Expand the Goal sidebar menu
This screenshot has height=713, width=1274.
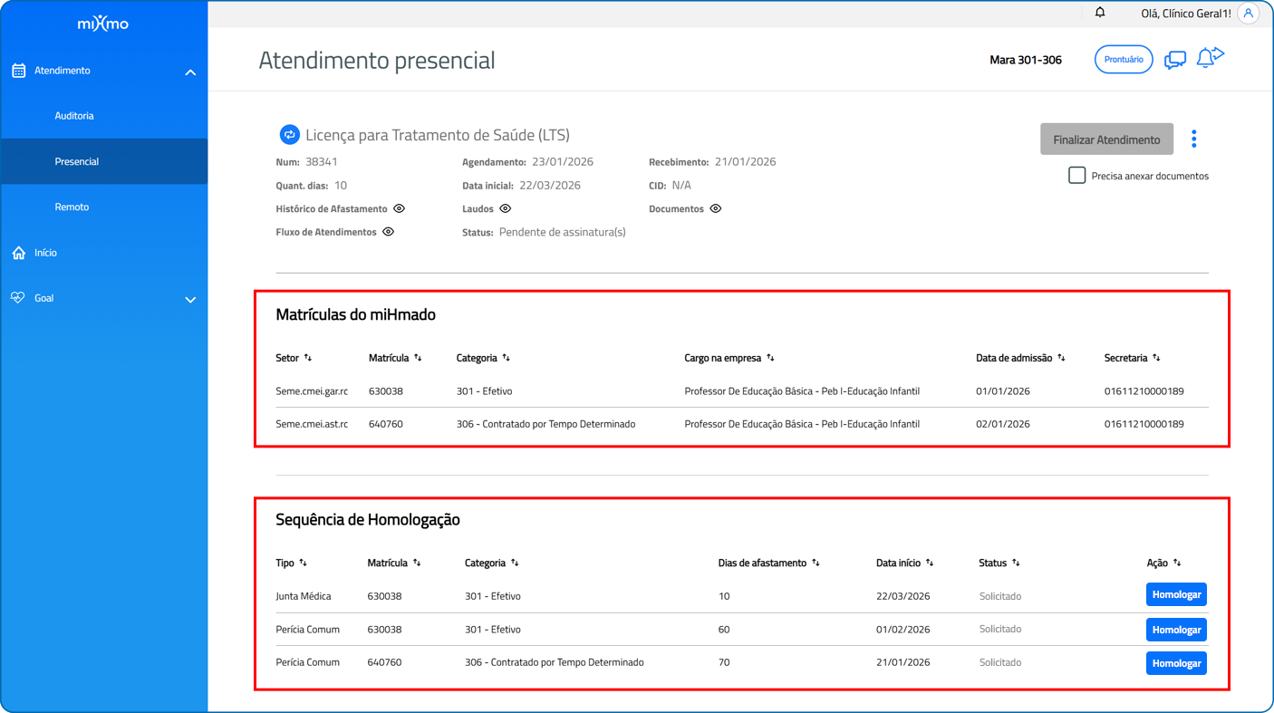point(190,299)
